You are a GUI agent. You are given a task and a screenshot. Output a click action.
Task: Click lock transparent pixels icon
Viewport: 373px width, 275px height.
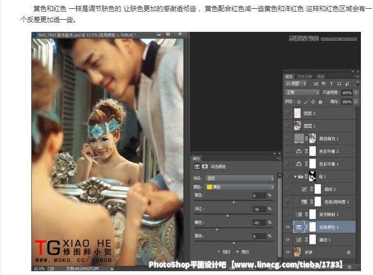point(299,102)
